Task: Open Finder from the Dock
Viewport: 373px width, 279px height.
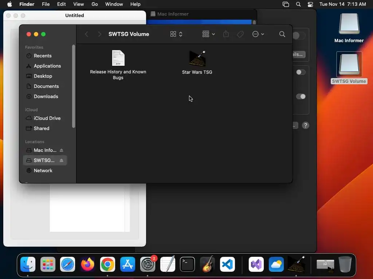Action: 28,264
